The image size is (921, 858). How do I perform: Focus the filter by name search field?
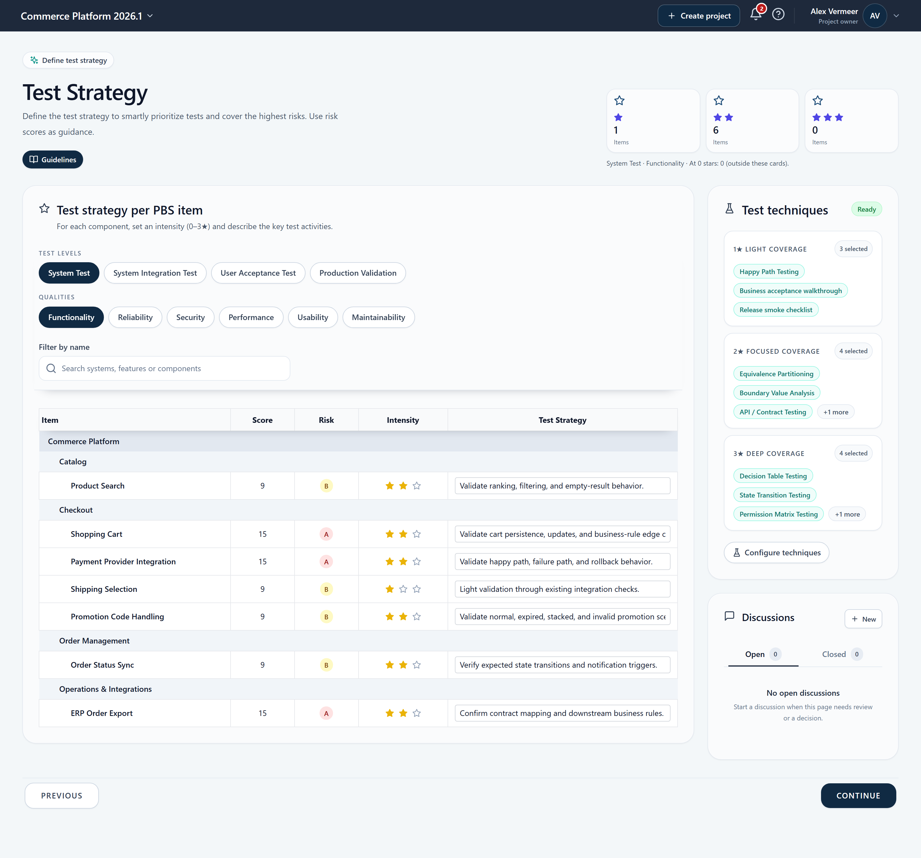(165, 368)
